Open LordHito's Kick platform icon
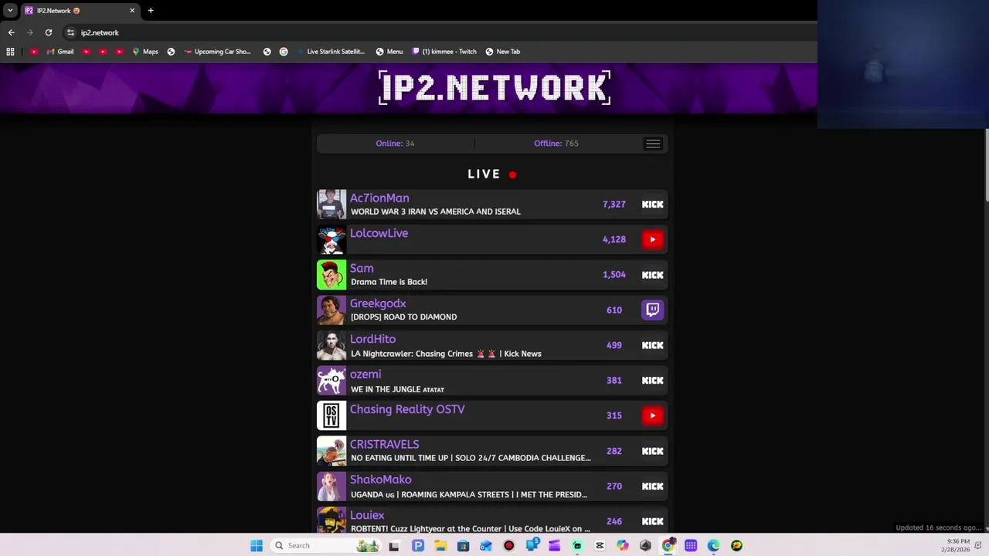The image size is (989, 556). click(652, 345)
